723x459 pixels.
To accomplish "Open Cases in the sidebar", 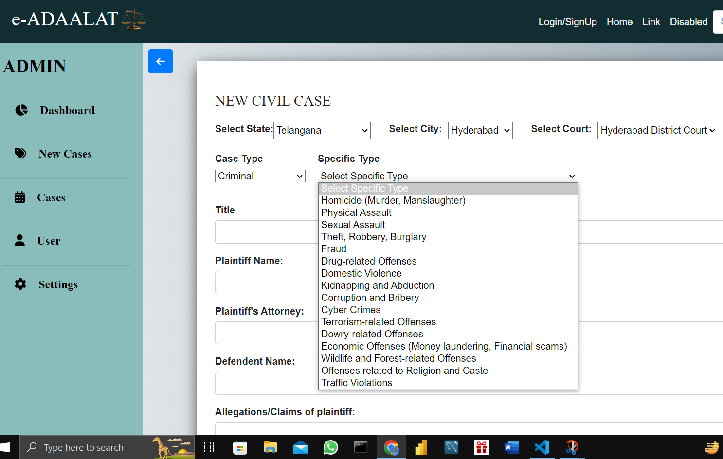I will tap(51, 197).
